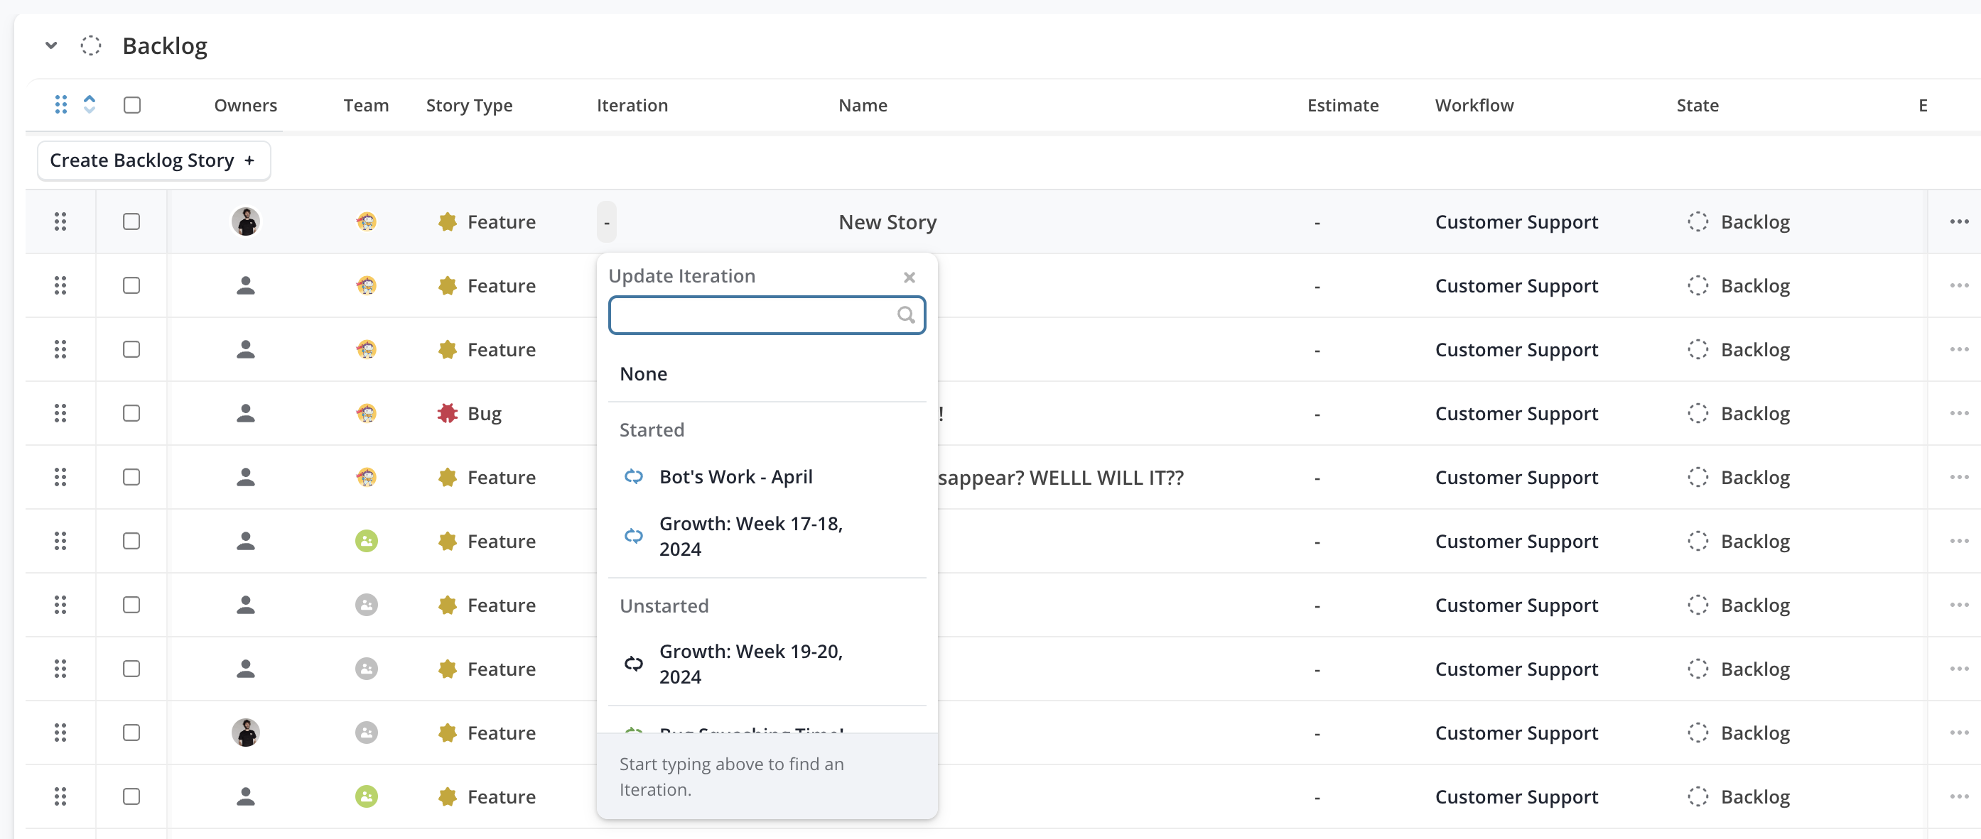The height and width of the screenshot is (839, 1981).
Task: Select Growth: Week 19-20, 2024 iteration
Action: (750, 664)
